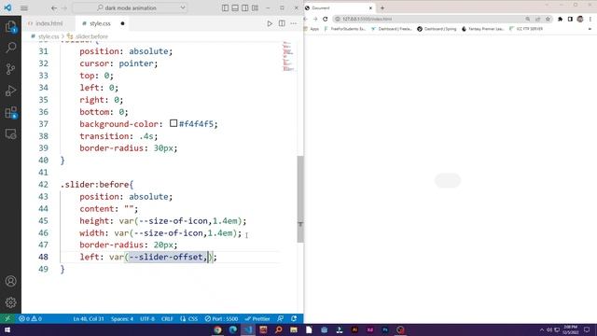
Task: Click the Live Server Port: 5500 status item
Action: coord(221,318)
